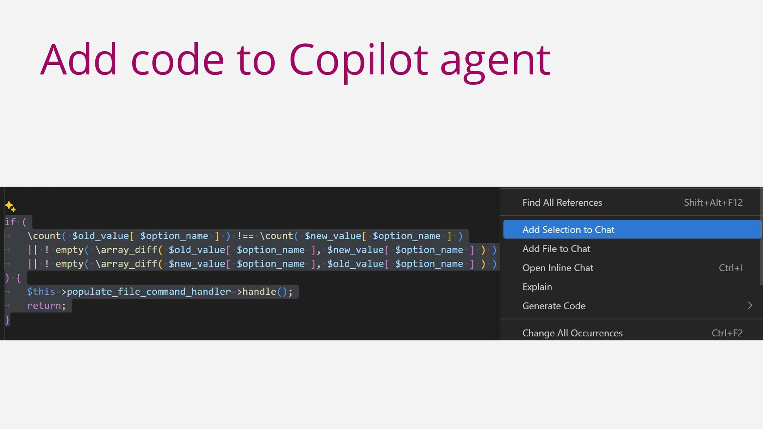763x429 pixels.
Task: Open Inline Chat from context menu
Action: pyautogui.click(x=557, y=268)
